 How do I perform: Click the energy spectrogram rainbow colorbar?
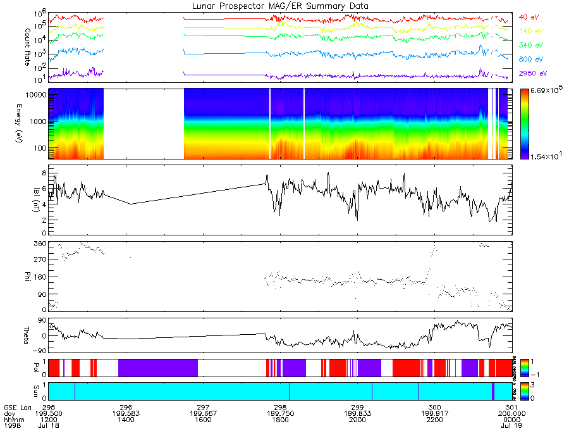(524, 124)
